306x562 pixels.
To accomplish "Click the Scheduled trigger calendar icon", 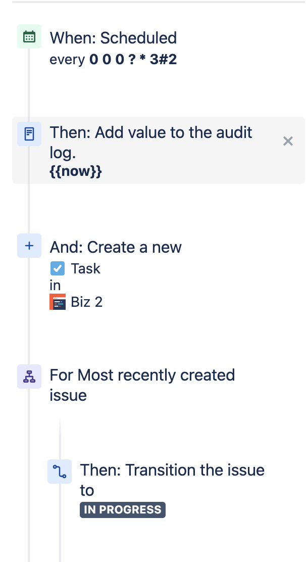I will [29, 36].
